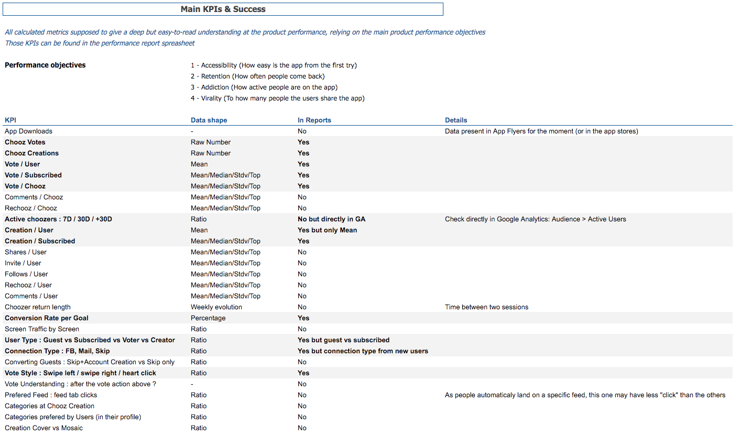This screenshot has width=739, height=436.
Task: Select the "Follows / User" cell
Action: (x=26, y=274)
